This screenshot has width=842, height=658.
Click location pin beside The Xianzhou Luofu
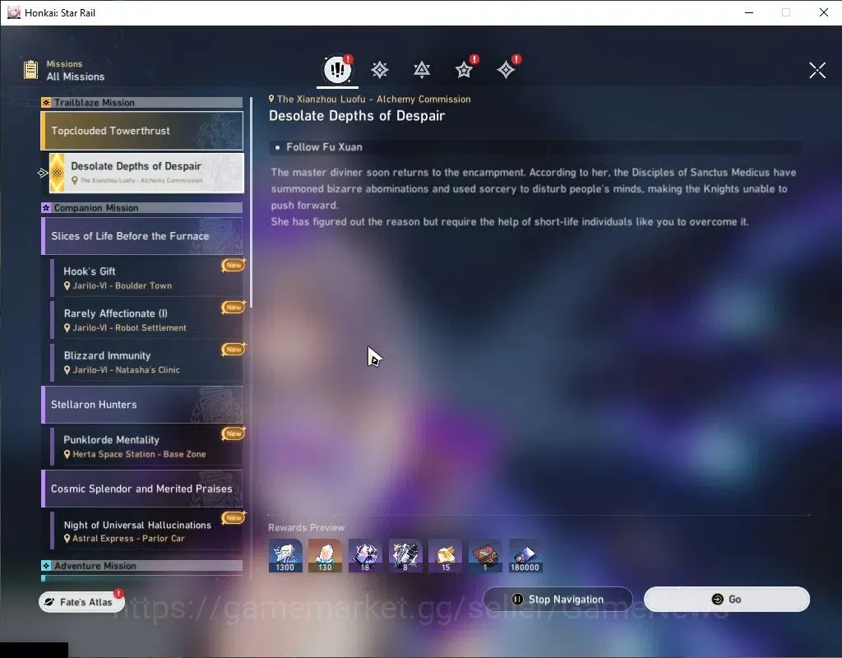pos(271,99)
